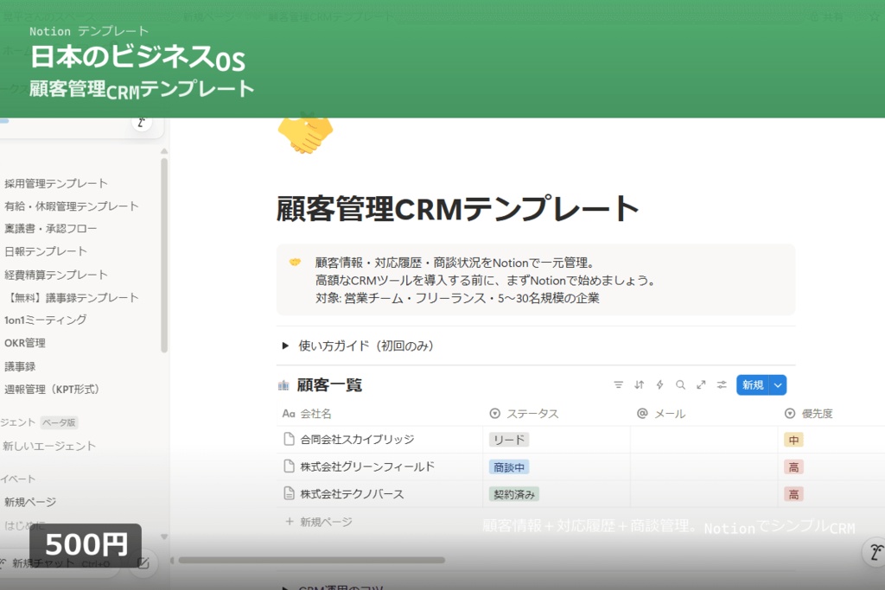Open automations via the lightning bolt icon
The width and height of the screenshot is (885, 590).
(x=659, y=384)
